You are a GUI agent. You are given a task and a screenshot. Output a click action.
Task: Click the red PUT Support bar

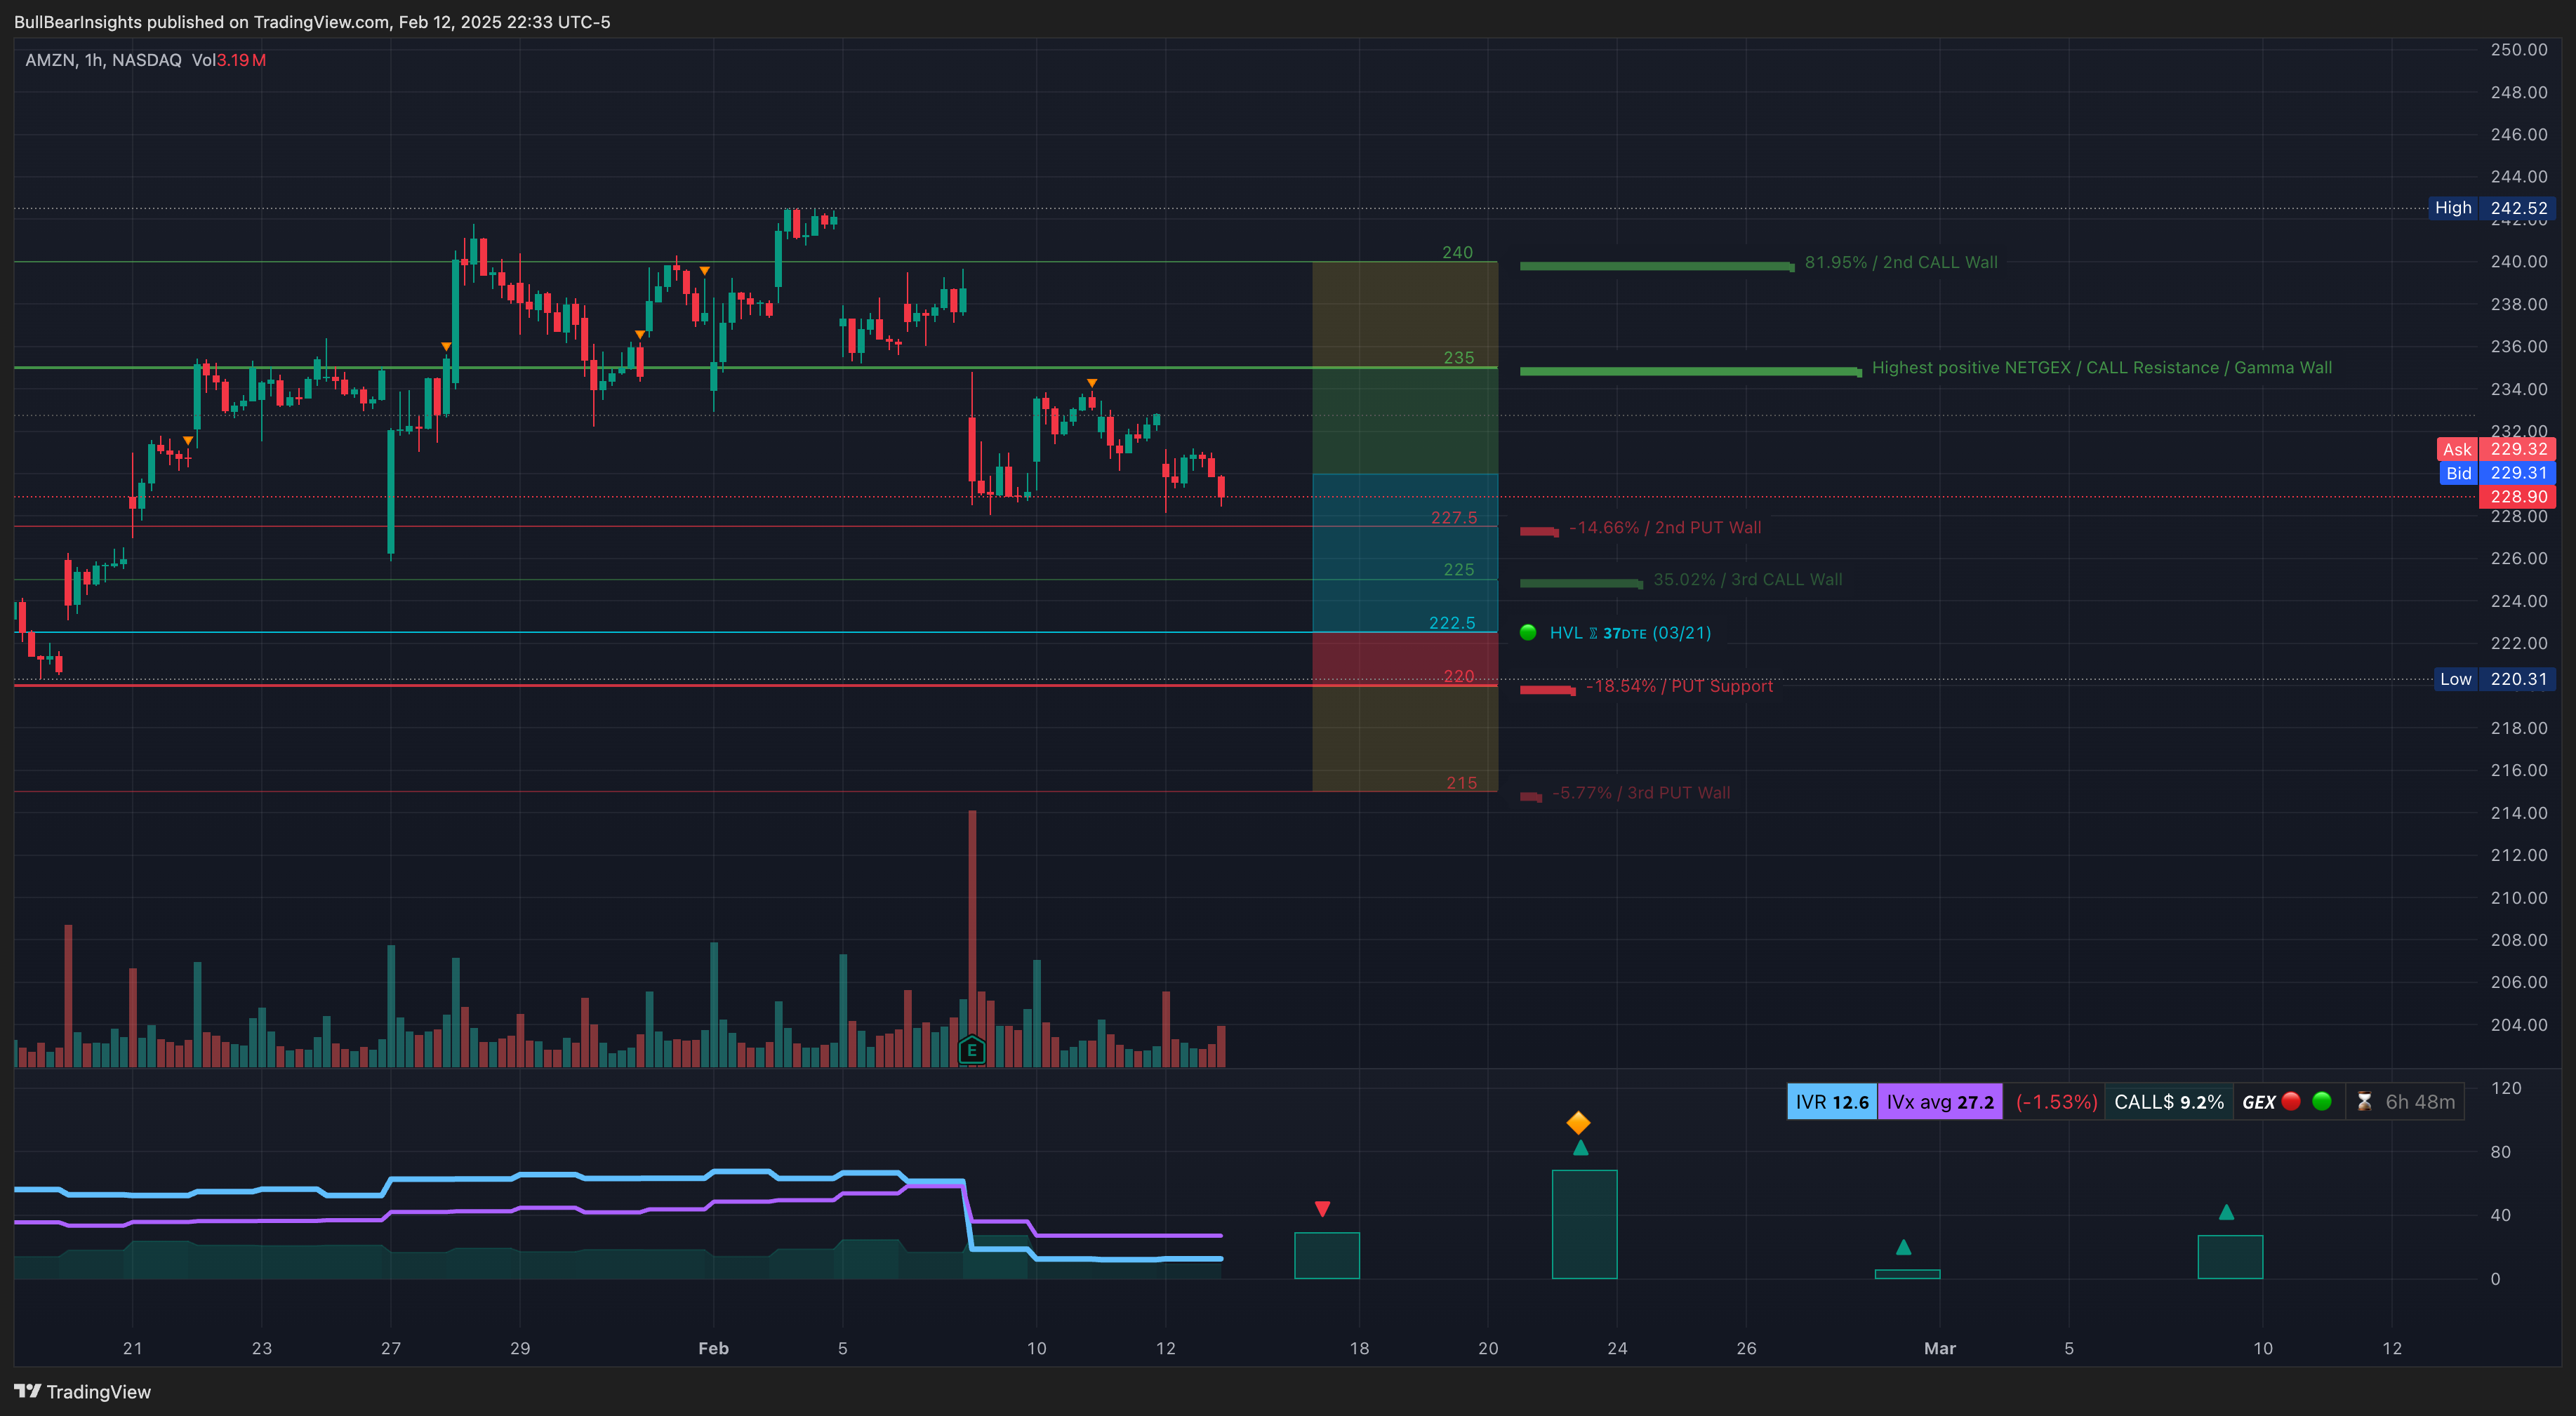(x=1548, y=689)
